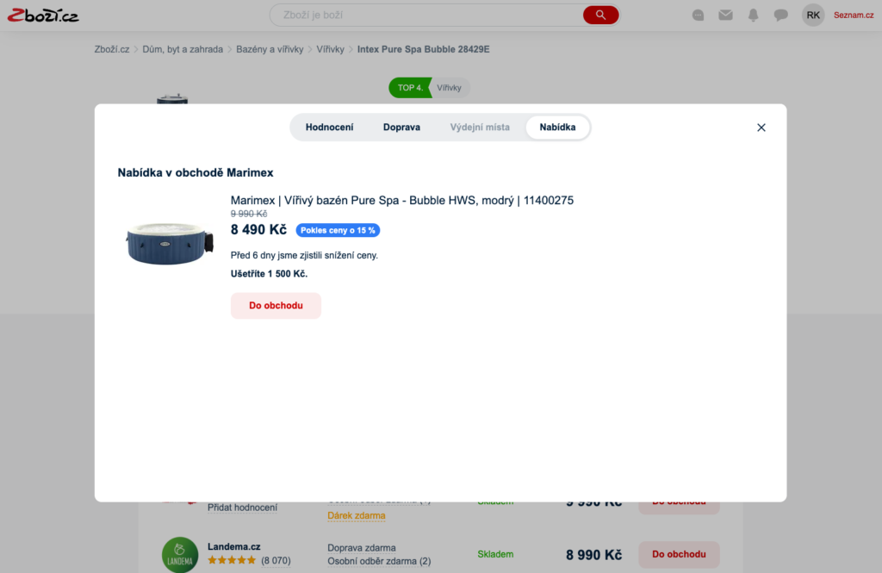Click the 8 490 Kč price
882x573 pixels.
[258, 230]
